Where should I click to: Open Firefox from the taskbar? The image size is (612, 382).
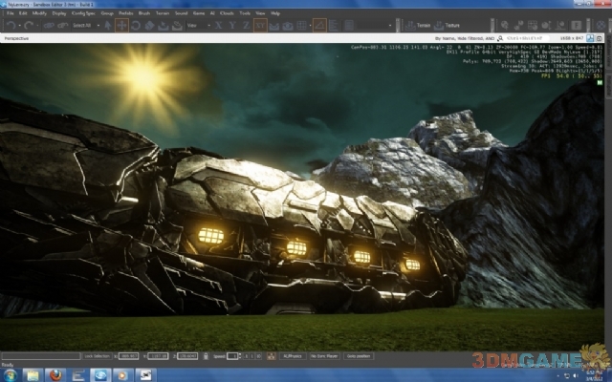click(55, 375)
